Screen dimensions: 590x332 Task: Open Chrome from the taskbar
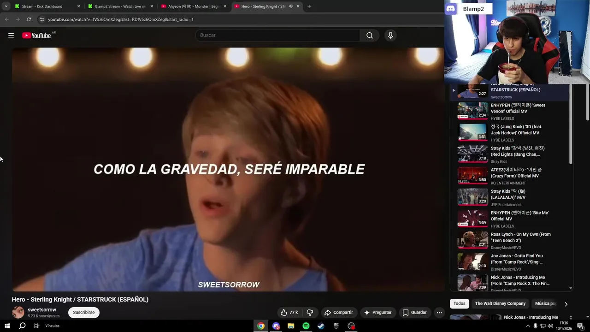(x=261, y=326)
